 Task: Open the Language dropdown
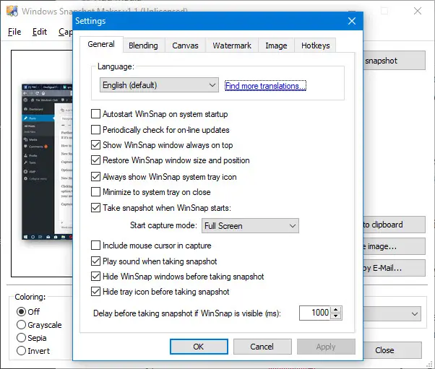pos(159,84)
